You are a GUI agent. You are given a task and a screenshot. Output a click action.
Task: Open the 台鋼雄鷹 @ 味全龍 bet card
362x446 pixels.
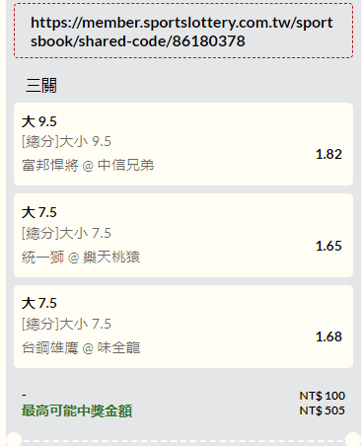(x=183, y=327)
